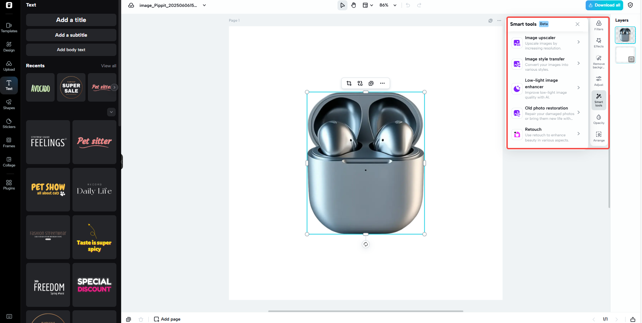642x323 pixels.
Task: Click the rotate handle below the image
Action: pyautogui.click(x=366, y=244)
